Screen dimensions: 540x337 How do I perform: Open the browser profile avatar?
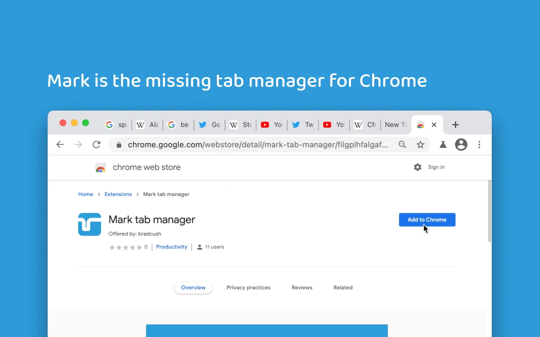pos(461,144)
